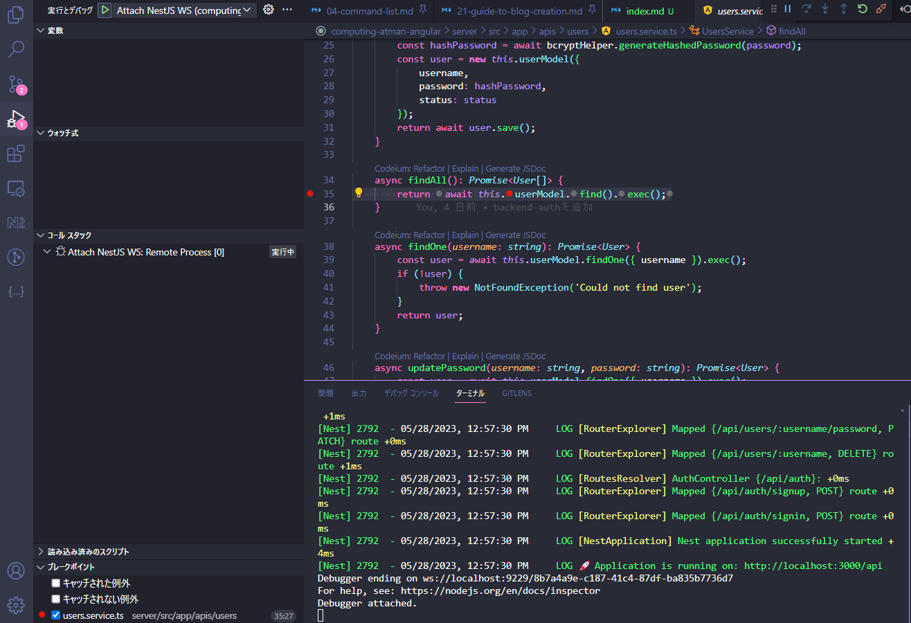Pin icon on 21-guide-to-blog-creation.md tab
Viewport: 911px width, 623px height.
click(592, 10)
